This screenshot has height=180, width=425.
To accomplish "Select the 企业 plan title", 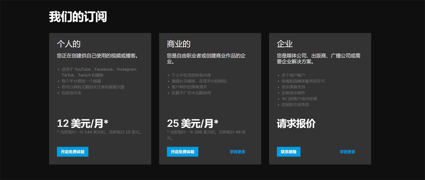I will [x=284, y=44].
